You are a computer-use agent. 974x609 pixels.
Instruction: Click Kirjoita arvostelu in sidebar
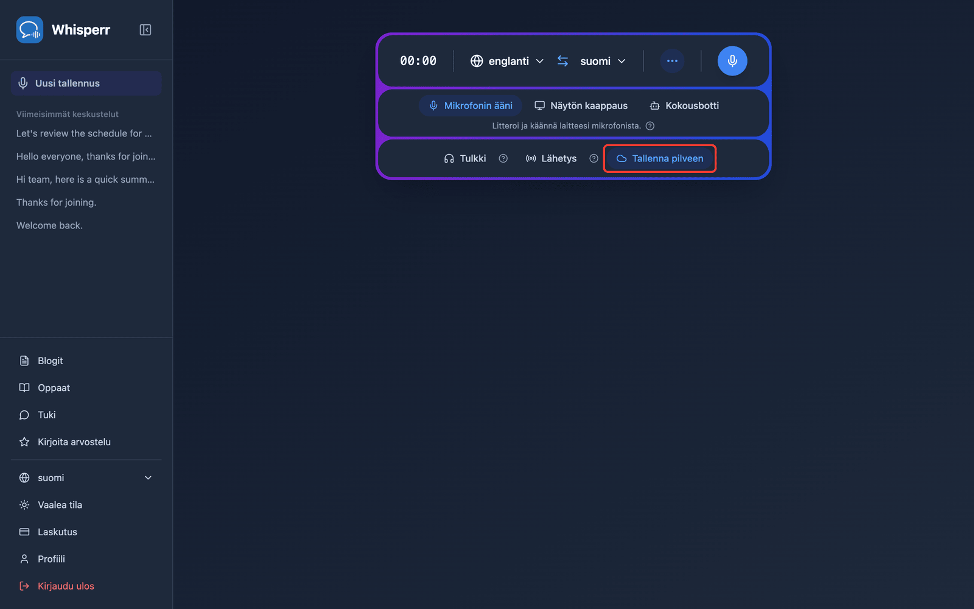click(x=86, y=442)
